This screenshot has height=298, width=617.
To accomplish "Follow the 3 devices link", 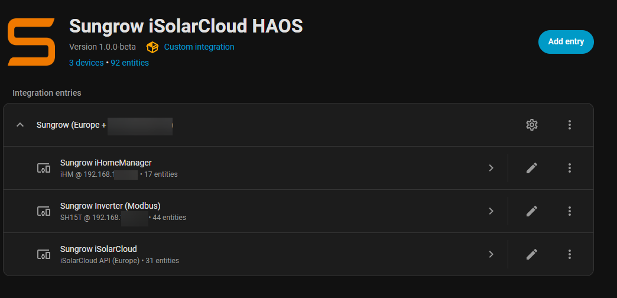I will pos(86,63).
